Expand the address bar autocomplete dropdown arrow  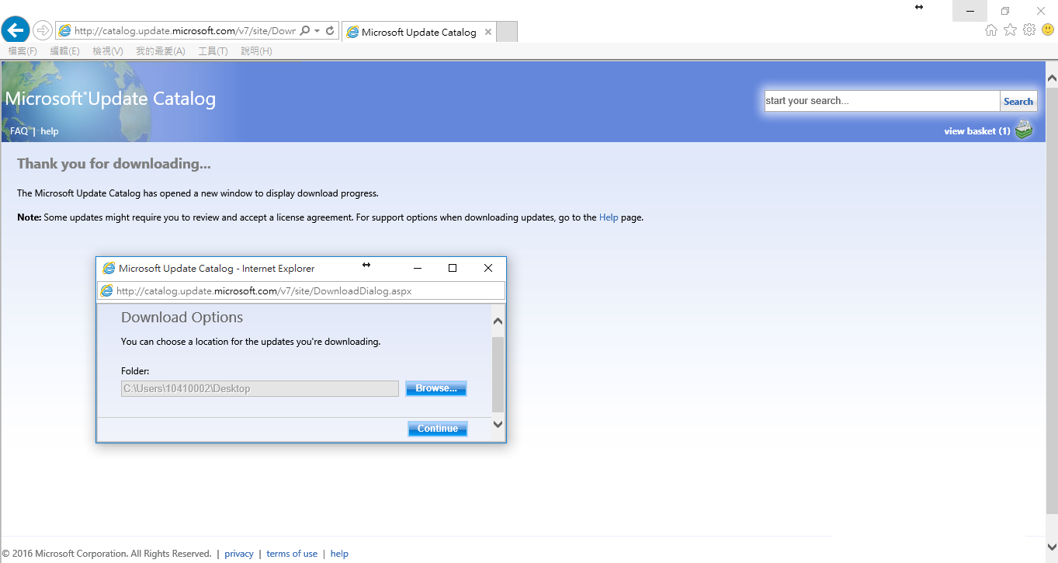317,31
